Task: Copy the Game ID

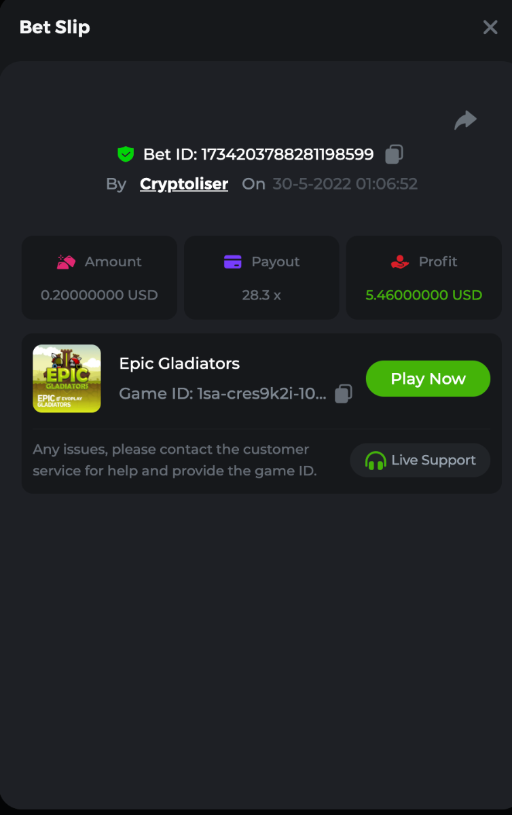Action: (x=344, y=394)
